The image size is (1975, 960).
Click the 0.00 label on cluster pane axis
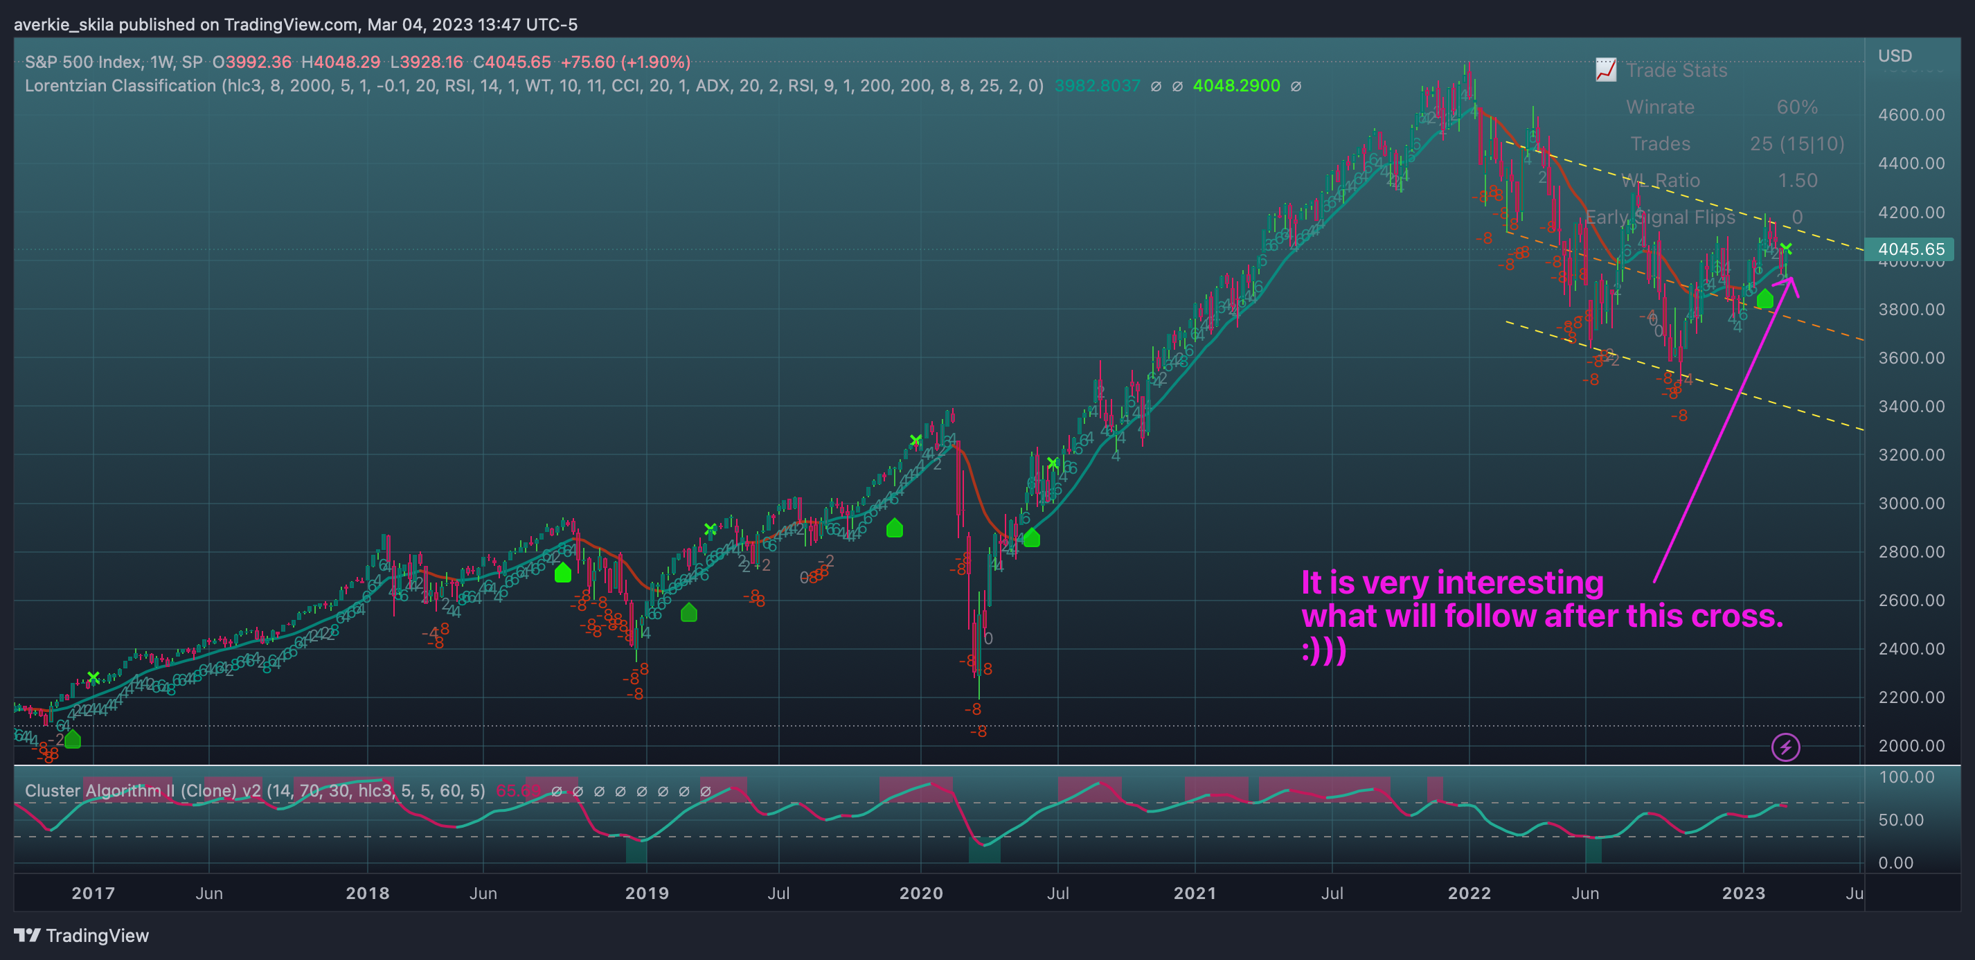tap(1896, 862)
